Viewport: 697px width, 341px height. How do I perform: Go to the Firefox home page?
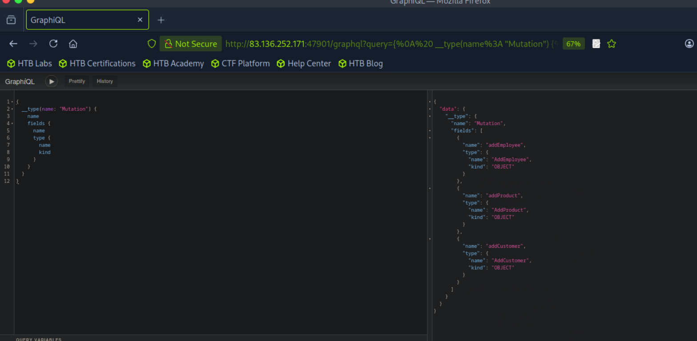73,44
